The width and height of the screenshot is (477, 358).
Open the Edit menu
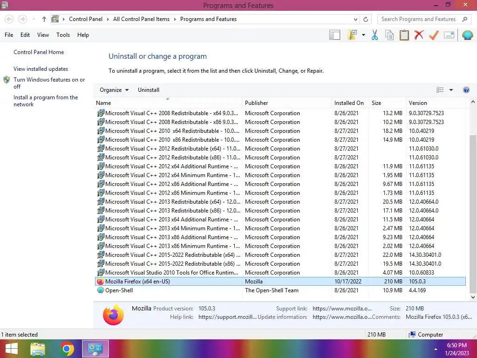tap(25, 35)
